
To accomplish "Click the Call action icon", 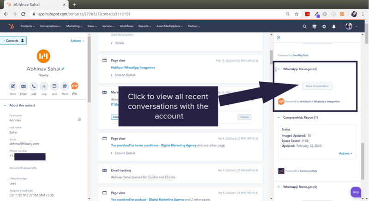I will tap(34, 86).
